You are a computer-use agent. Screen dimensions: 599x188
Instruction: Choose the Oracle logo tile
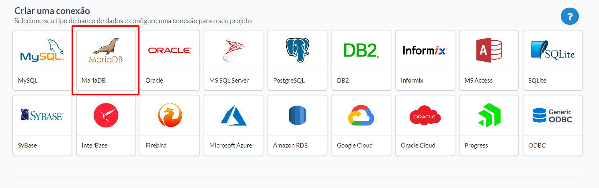click(x=170, y=50)
